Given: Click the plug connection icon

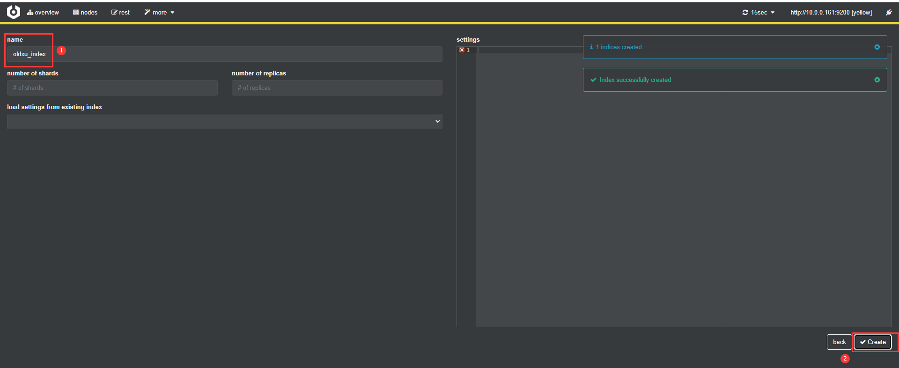Looking at the screenshot, I should coord(889,13).
